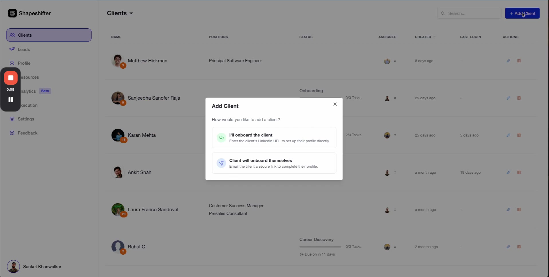
Task: Click the Add Client button
Action: click(522, 13)
